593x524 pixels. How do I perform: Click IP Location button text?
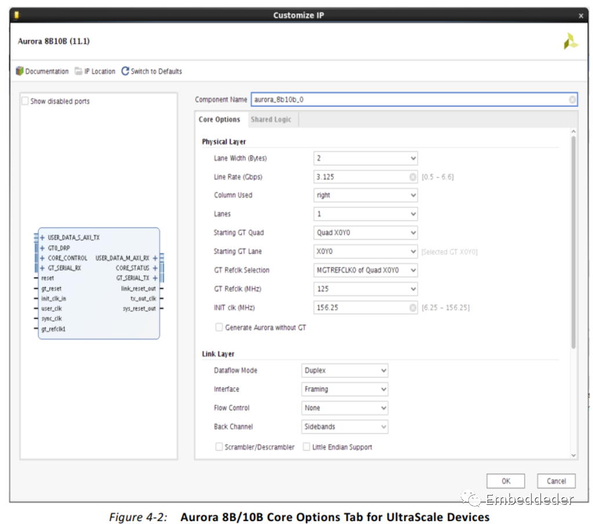coord(100,71)
